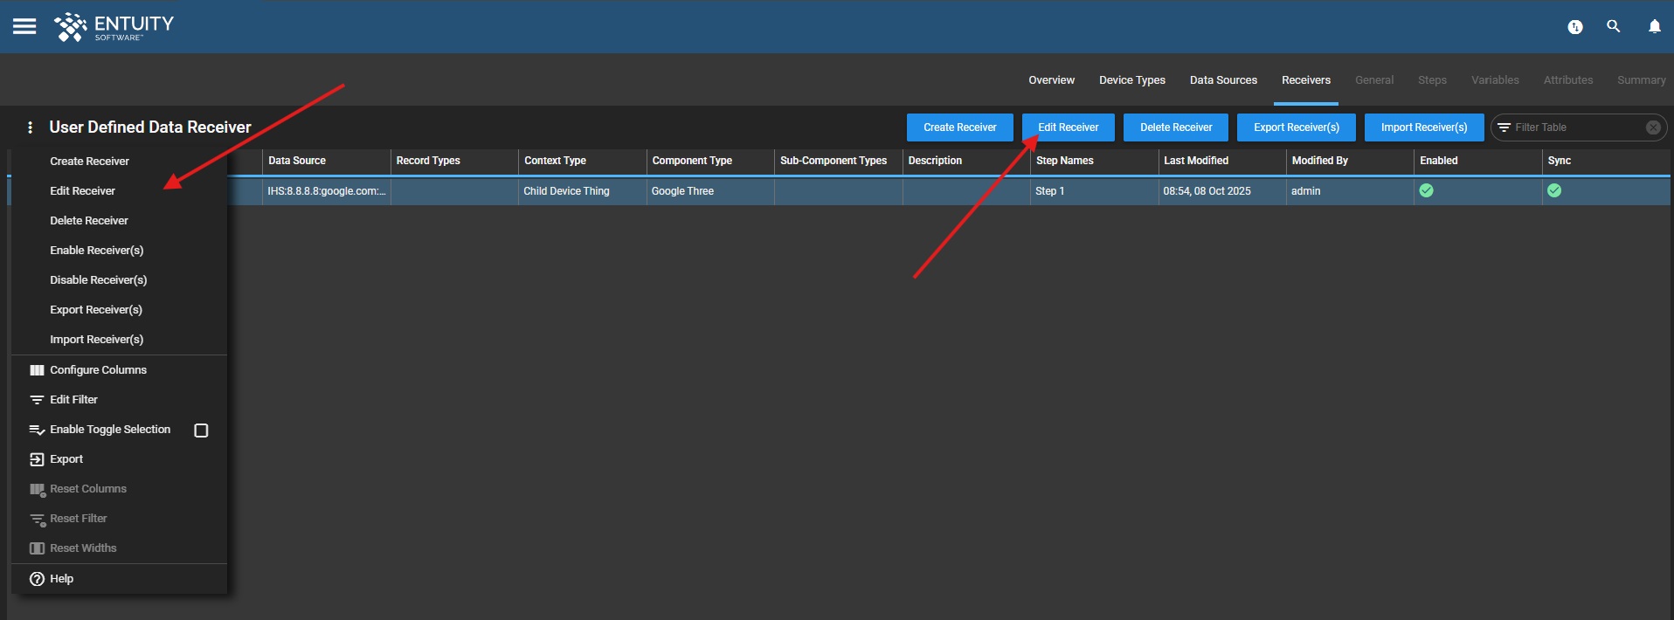Sort by the Last Modified column header

coord(1221,161)
